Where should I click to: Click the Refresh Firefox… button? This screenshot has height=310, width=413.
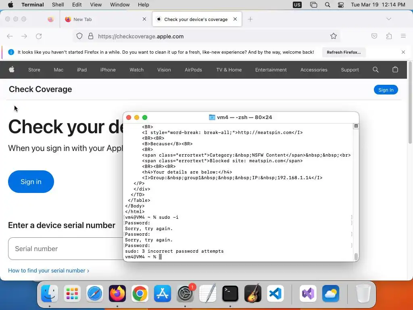pos(344,52)
